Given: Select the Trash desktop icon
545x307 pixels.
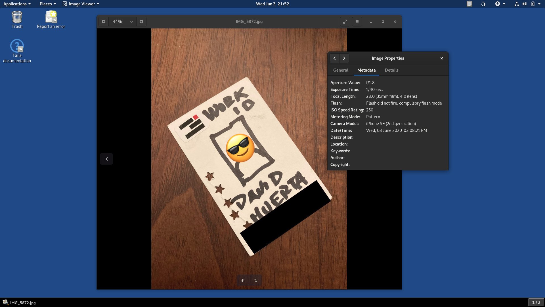Looking at the screenshot, I should click(x=17, y=20).
